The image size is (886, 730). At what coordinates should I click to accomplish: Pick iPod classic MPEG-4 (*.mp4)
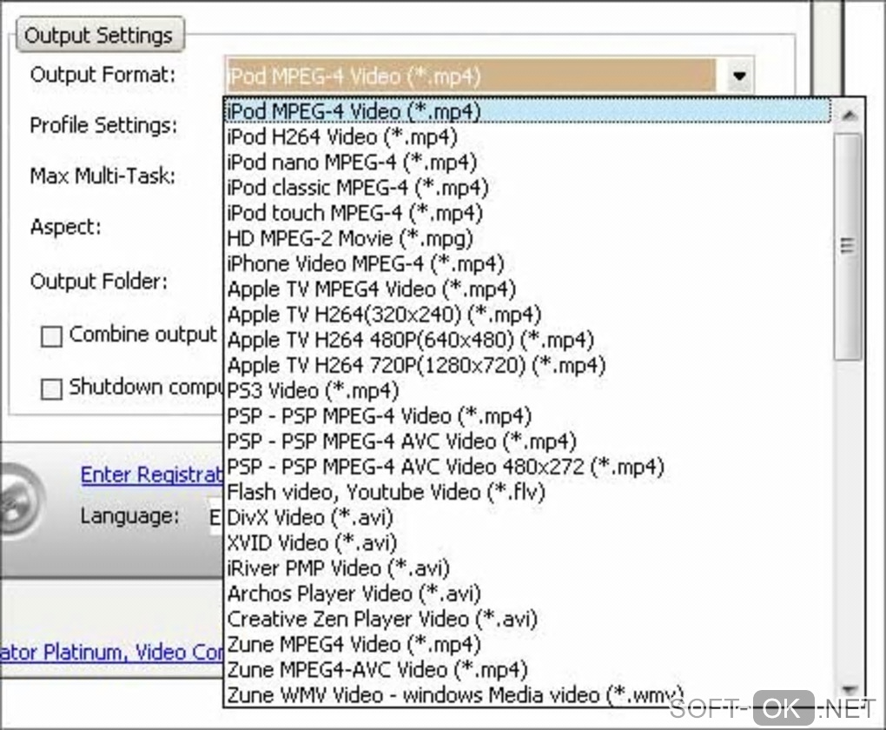pyautogui.click(x=528, y=187)
